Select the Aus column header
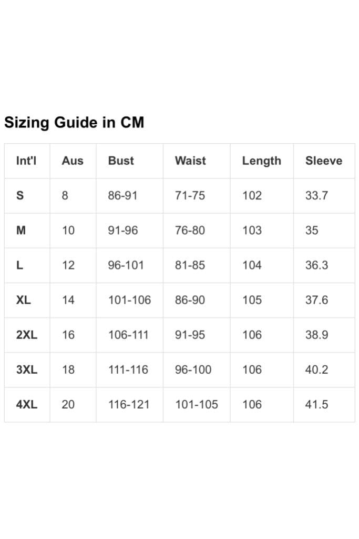This screenshot has height=539, width=359. pyautogui.click(x=73, y=161)
